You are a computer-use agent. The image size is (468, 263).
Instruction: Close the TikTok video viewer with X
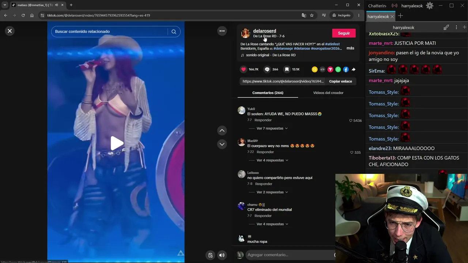[10, 31]
